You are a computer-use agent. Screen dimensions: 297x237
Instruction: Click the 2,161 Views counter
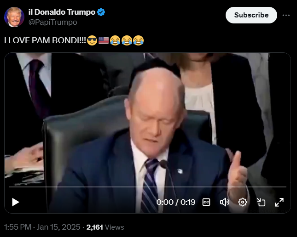click(105, 227)
